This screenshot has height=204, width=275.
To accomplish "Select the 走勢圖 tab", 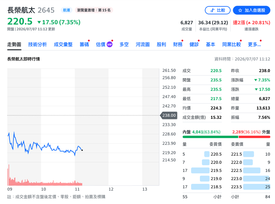I will click(14, 44).
